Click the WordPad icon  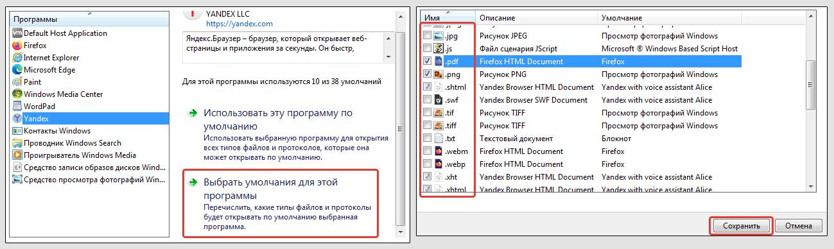(17, 107)
